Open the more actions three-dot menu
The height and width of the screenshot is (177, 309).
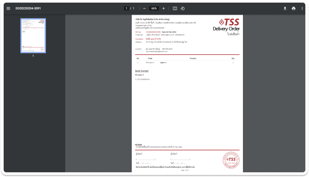tap(302, 8)
